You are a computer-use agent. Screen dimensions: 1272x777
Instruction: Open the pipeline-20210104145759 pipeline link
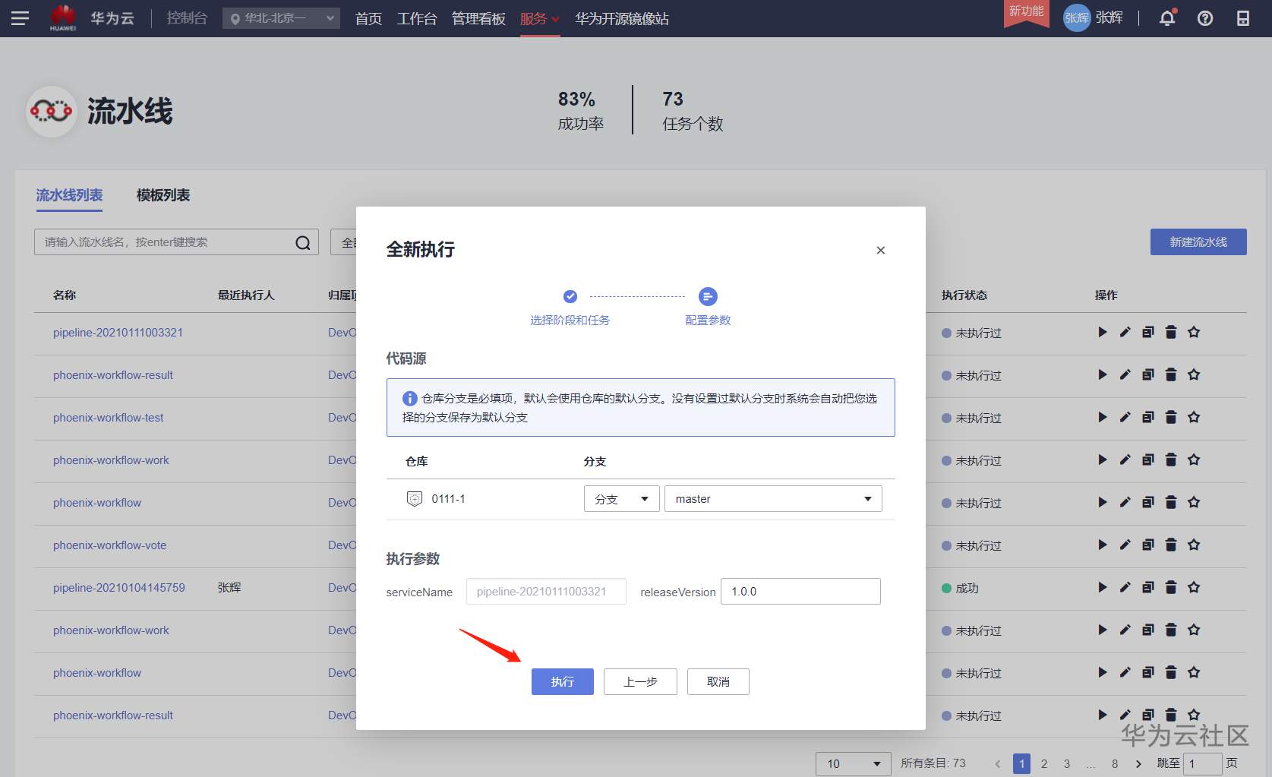pyautogui.click(x=118, y=588)
